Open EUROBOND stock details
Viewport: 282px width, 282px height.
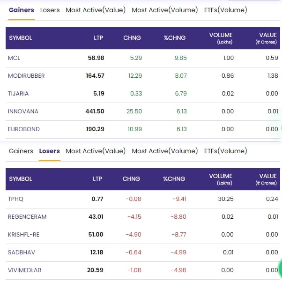pos(24,129)
